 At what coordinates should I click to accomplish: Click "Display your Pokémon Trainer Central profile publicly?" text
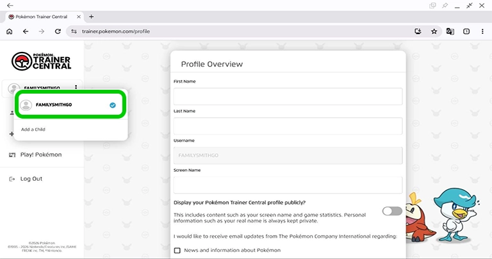[240, 203]
